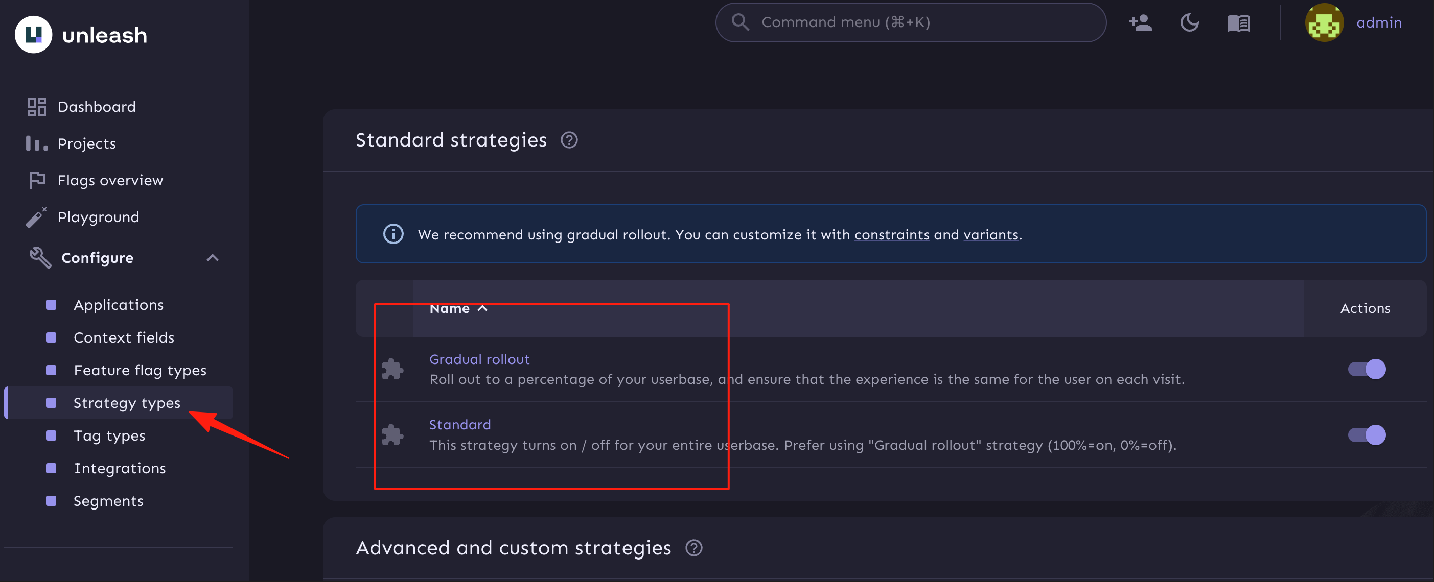Collapse the Configure section chevron
The width and height of the screenshot is (1434, 582).
pyautogui.click(x=212, y=258)
